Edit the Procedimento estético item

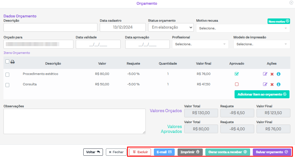click(x=265, y=74)
